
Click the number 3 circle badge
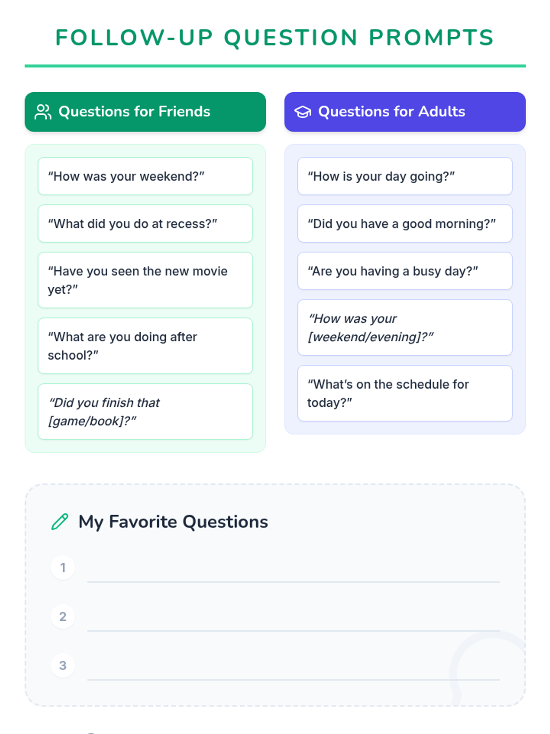(63, 665)
